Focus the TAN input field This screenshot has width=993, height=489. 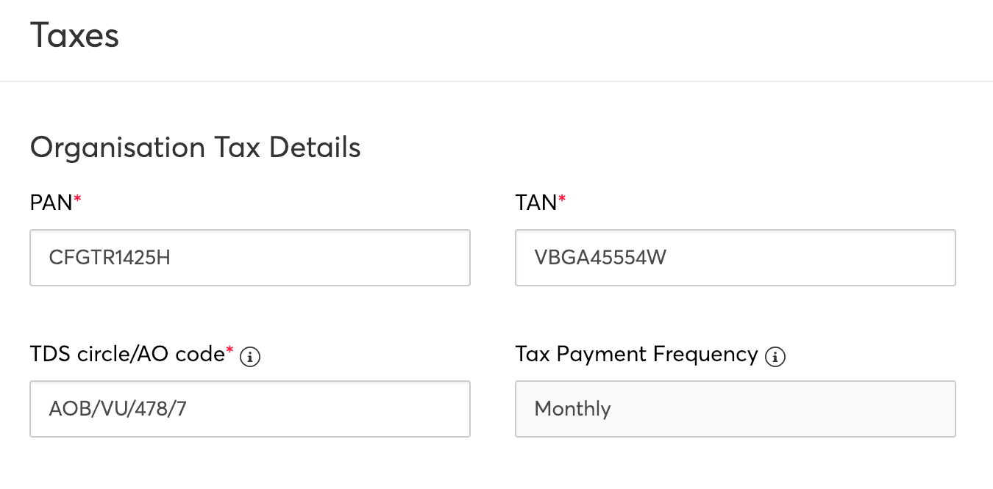(x=736, y=258)
